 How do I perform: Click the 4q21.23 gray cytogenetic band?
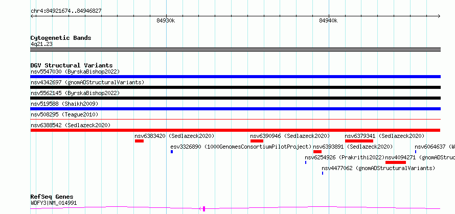(x=235, y=50)
